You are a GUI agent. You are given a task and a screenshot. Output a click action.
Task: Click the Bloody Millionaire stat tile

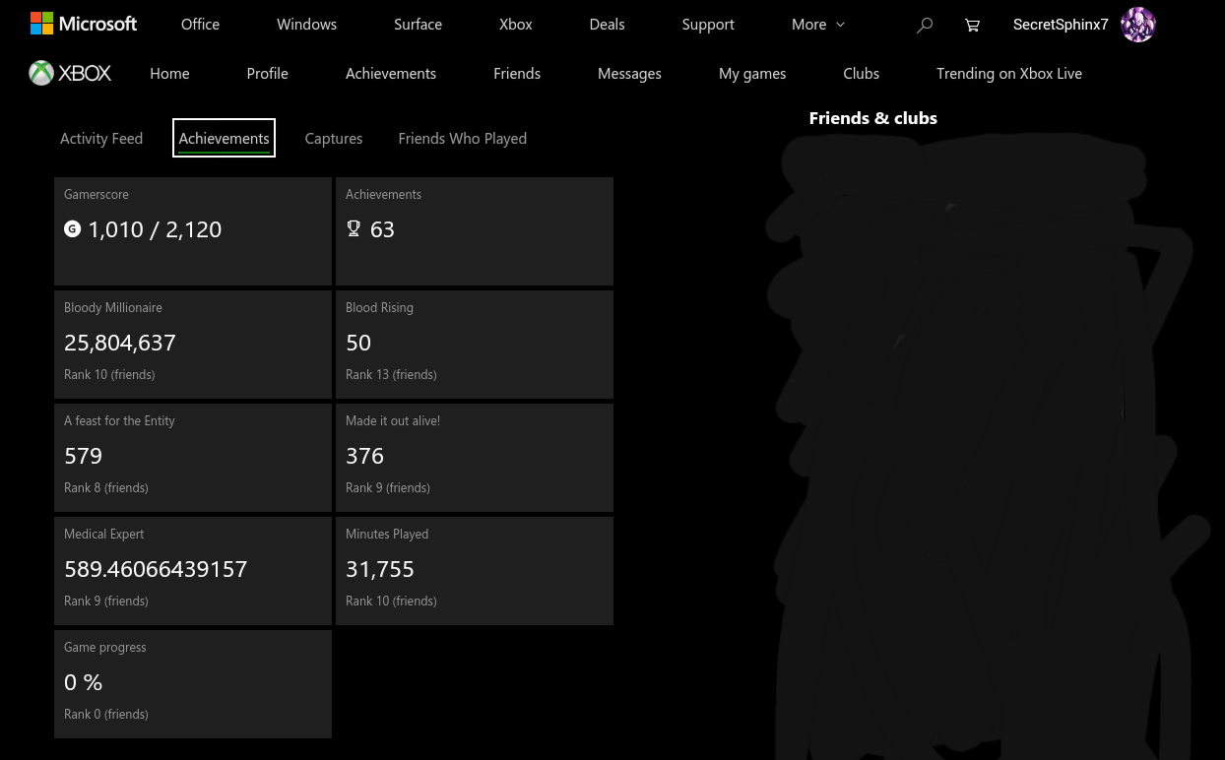point(193,344)
